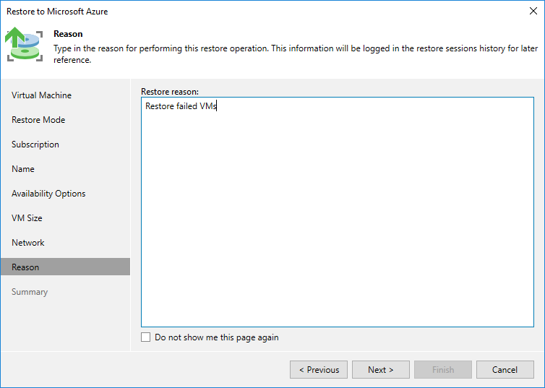The image size is (545, 388).
Task: Select the Network step
Action: [28, 243]
